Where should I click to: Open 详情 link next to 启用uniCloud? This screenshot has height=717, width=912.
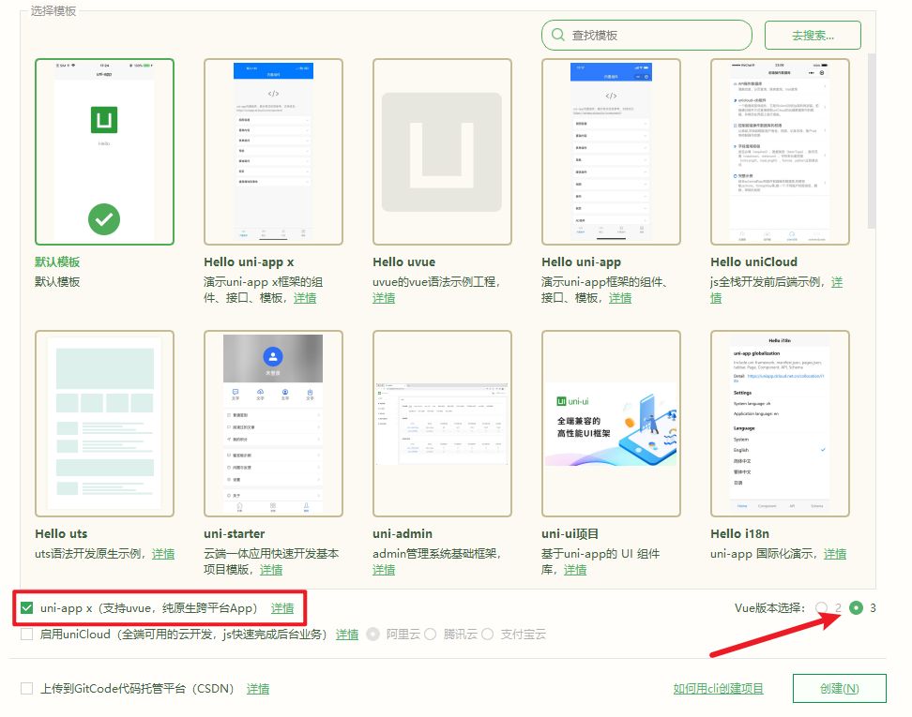[347, 635]
